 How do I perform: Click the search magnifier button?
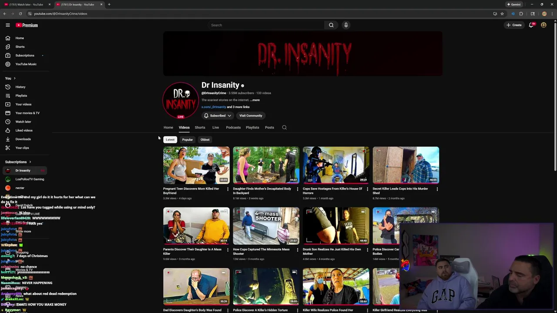click(x=331, y=25)
